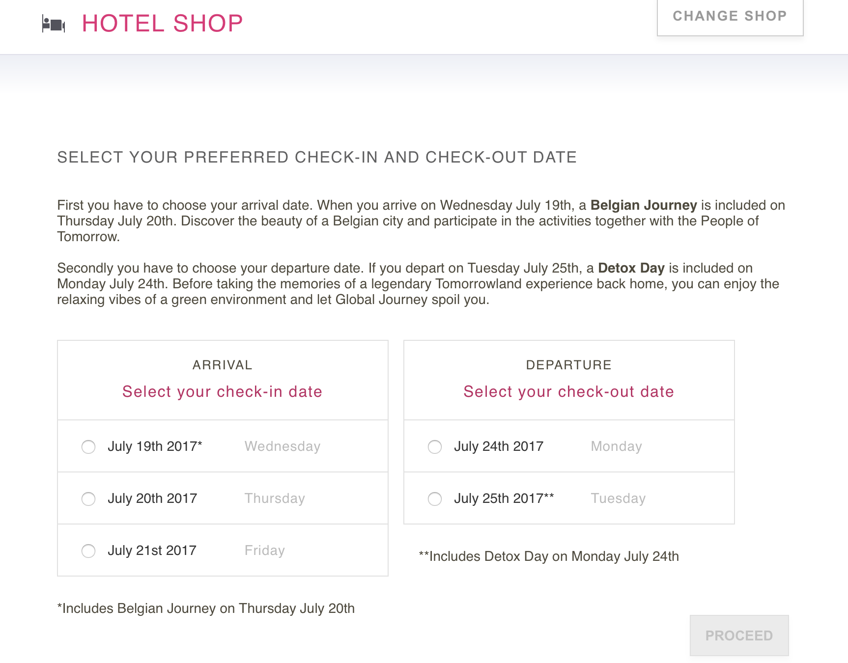
Task: Click the Thursday label in arrival list
Action: point(275,498)
